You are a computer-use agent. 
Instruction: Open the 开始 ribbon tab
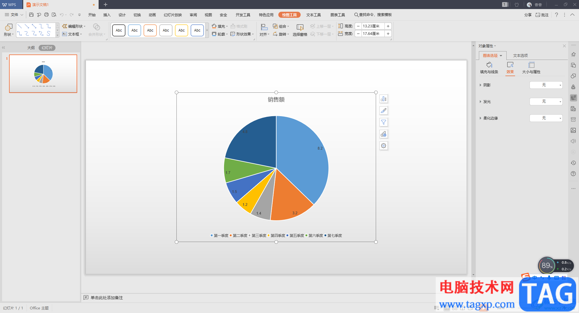click(x=92, y=15)
